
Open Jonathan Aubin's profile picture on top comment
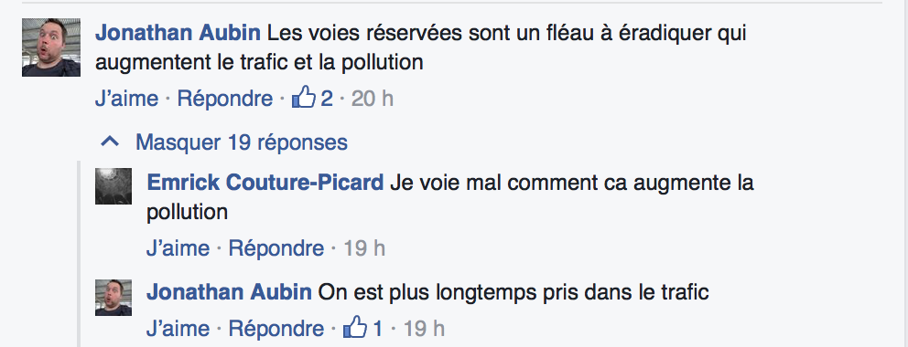(x=51, y=47)
